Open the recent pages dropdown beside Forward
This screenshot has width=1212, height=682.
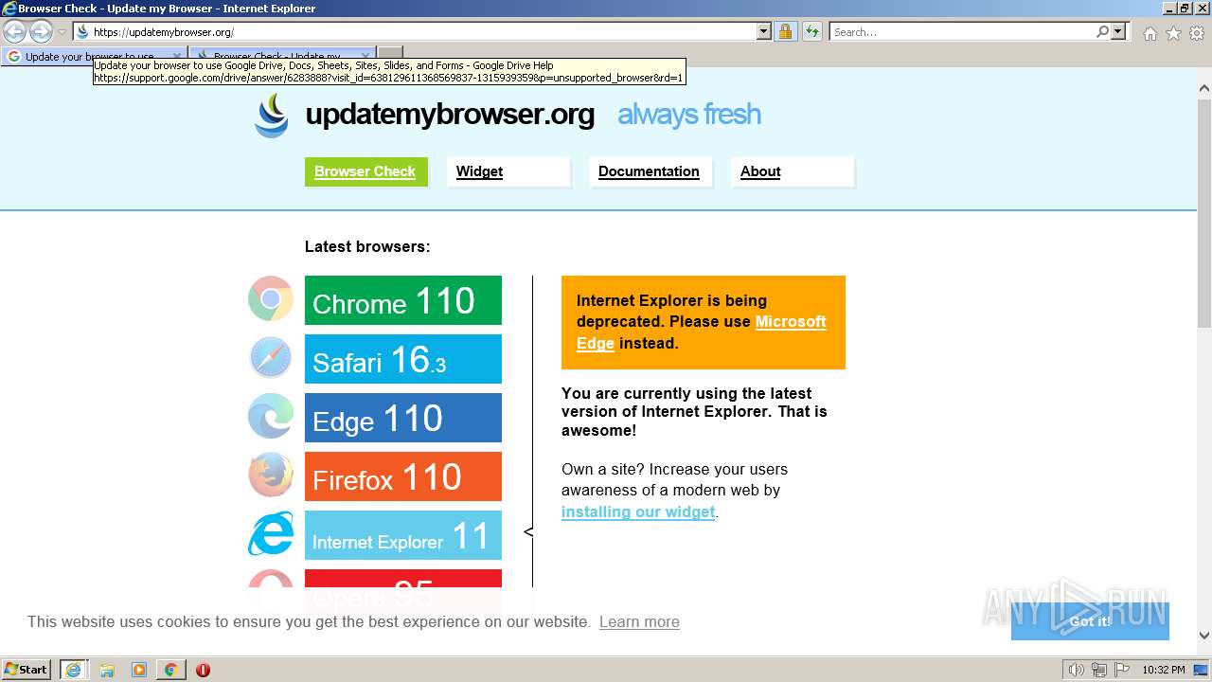pos(62,32)
